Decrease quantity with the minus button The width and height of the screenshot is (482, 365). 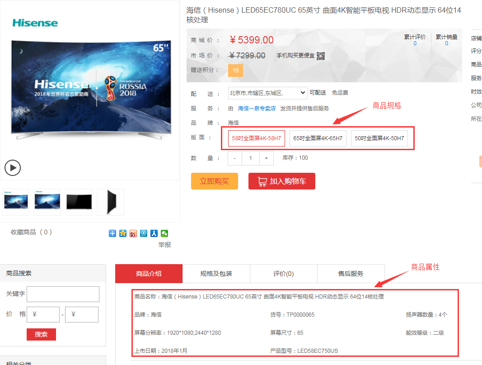[235, 158]
